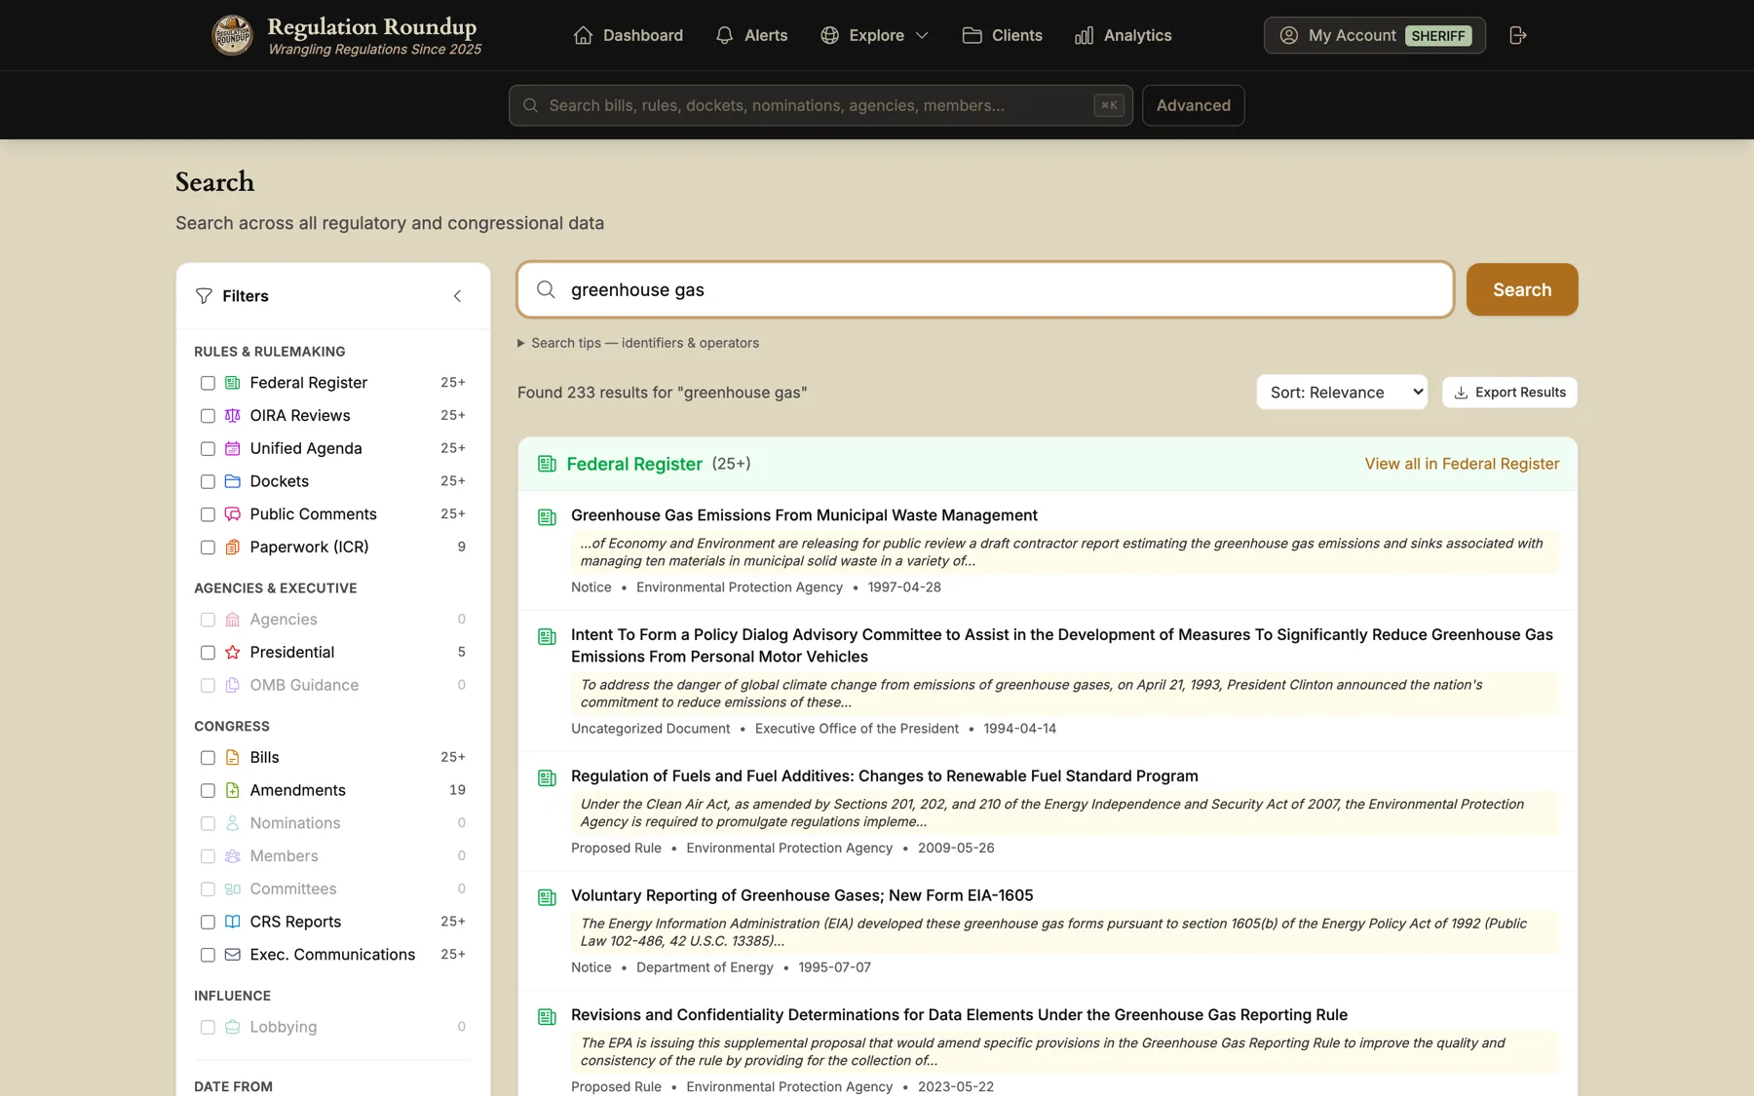Check the Federal Register filter checkbox
The height and width of the screenshot is (1096, 1754).
pos(208,383)
